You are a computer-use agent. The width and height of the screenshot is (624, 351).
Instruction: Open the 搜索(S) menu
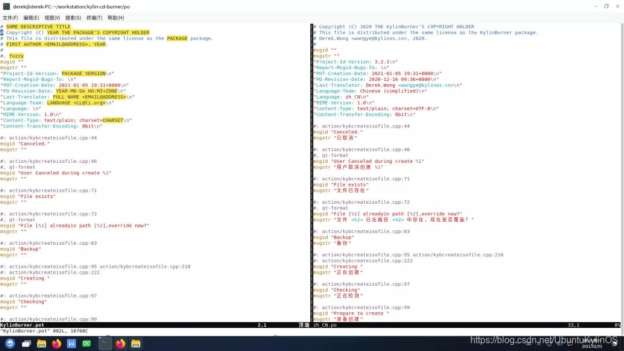pyautogui.click(x=73, y=18)
